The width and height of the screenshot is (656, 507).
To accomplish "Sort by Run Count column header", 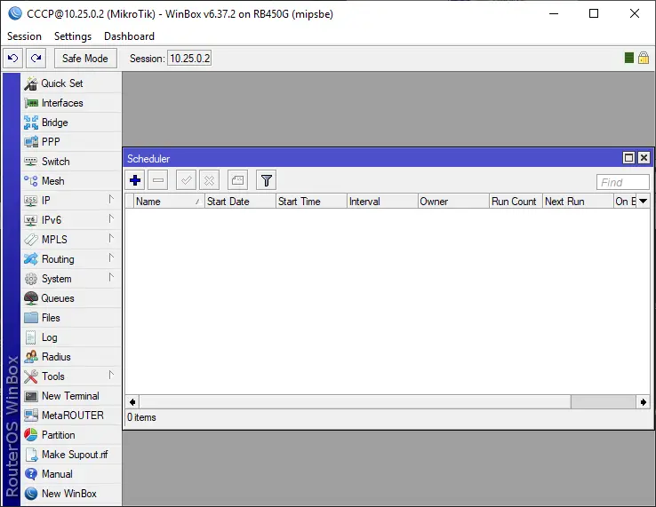I will pos(516,202).
